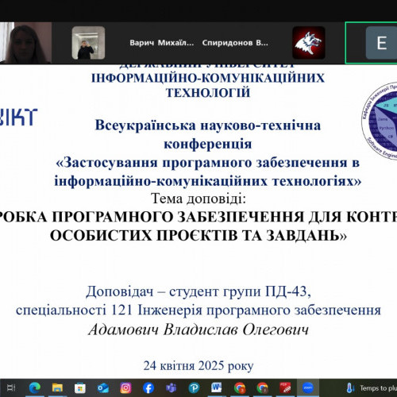Open Outlook from the taskbar
The width and height of the screenshot is (397, 397).
[x=102, y=388]
